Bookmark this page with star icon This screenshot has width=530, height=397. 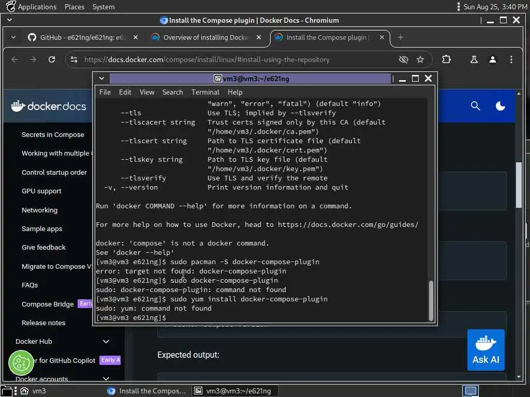[420, 60]
